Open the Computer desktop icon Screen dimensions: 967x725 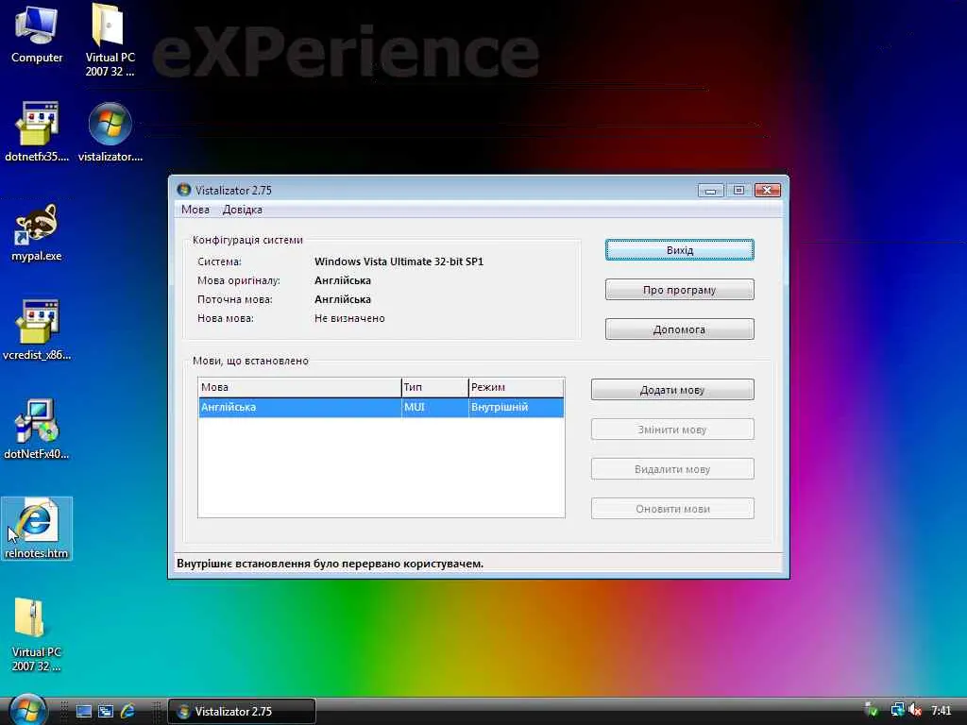coord(37,34)
